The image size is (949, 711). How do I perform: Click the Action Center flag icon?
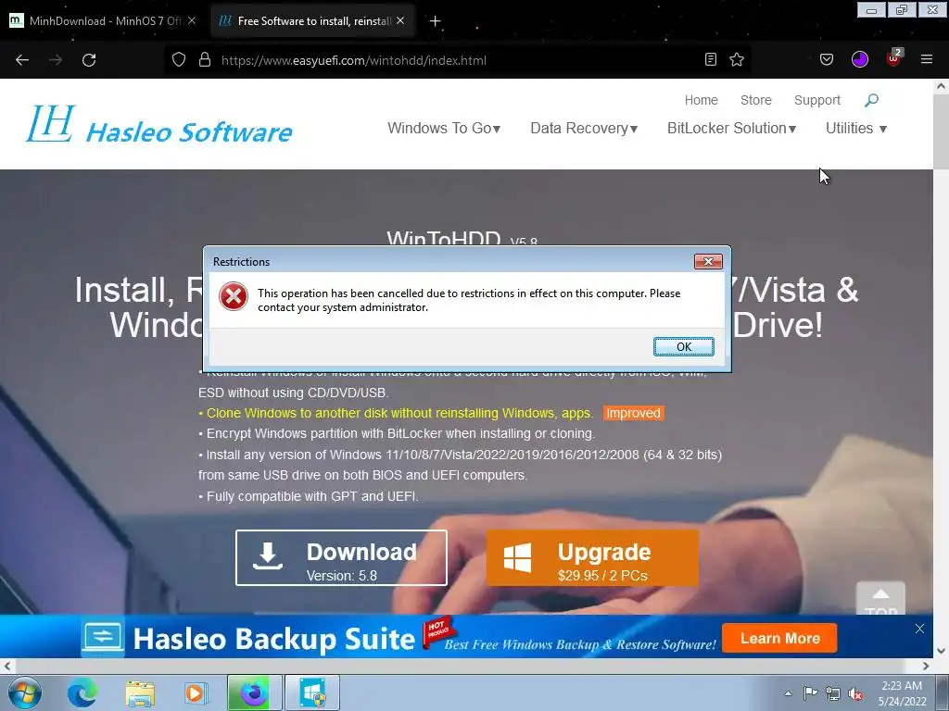coord(810,693)
